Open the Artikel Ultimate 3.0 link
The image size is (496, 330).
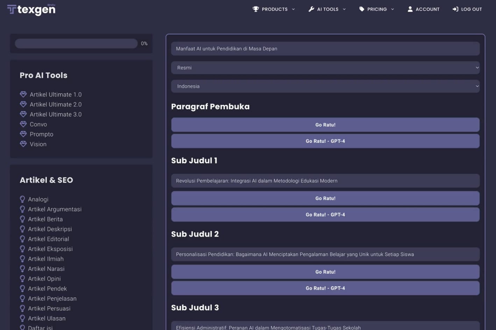pyautogui.click(x=55, y=114)
